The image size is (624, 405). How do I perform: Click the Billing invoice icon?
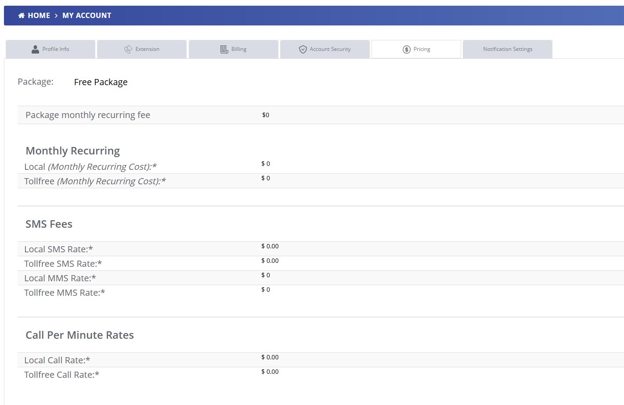[x=223, y=49]
